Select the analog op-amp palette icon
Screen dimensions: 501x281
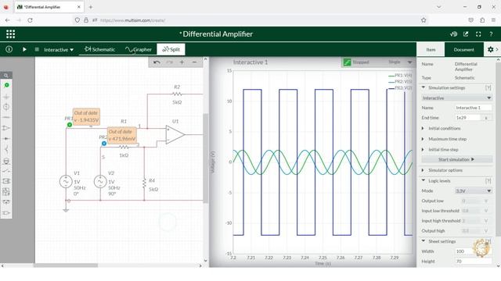coord(6,128)
